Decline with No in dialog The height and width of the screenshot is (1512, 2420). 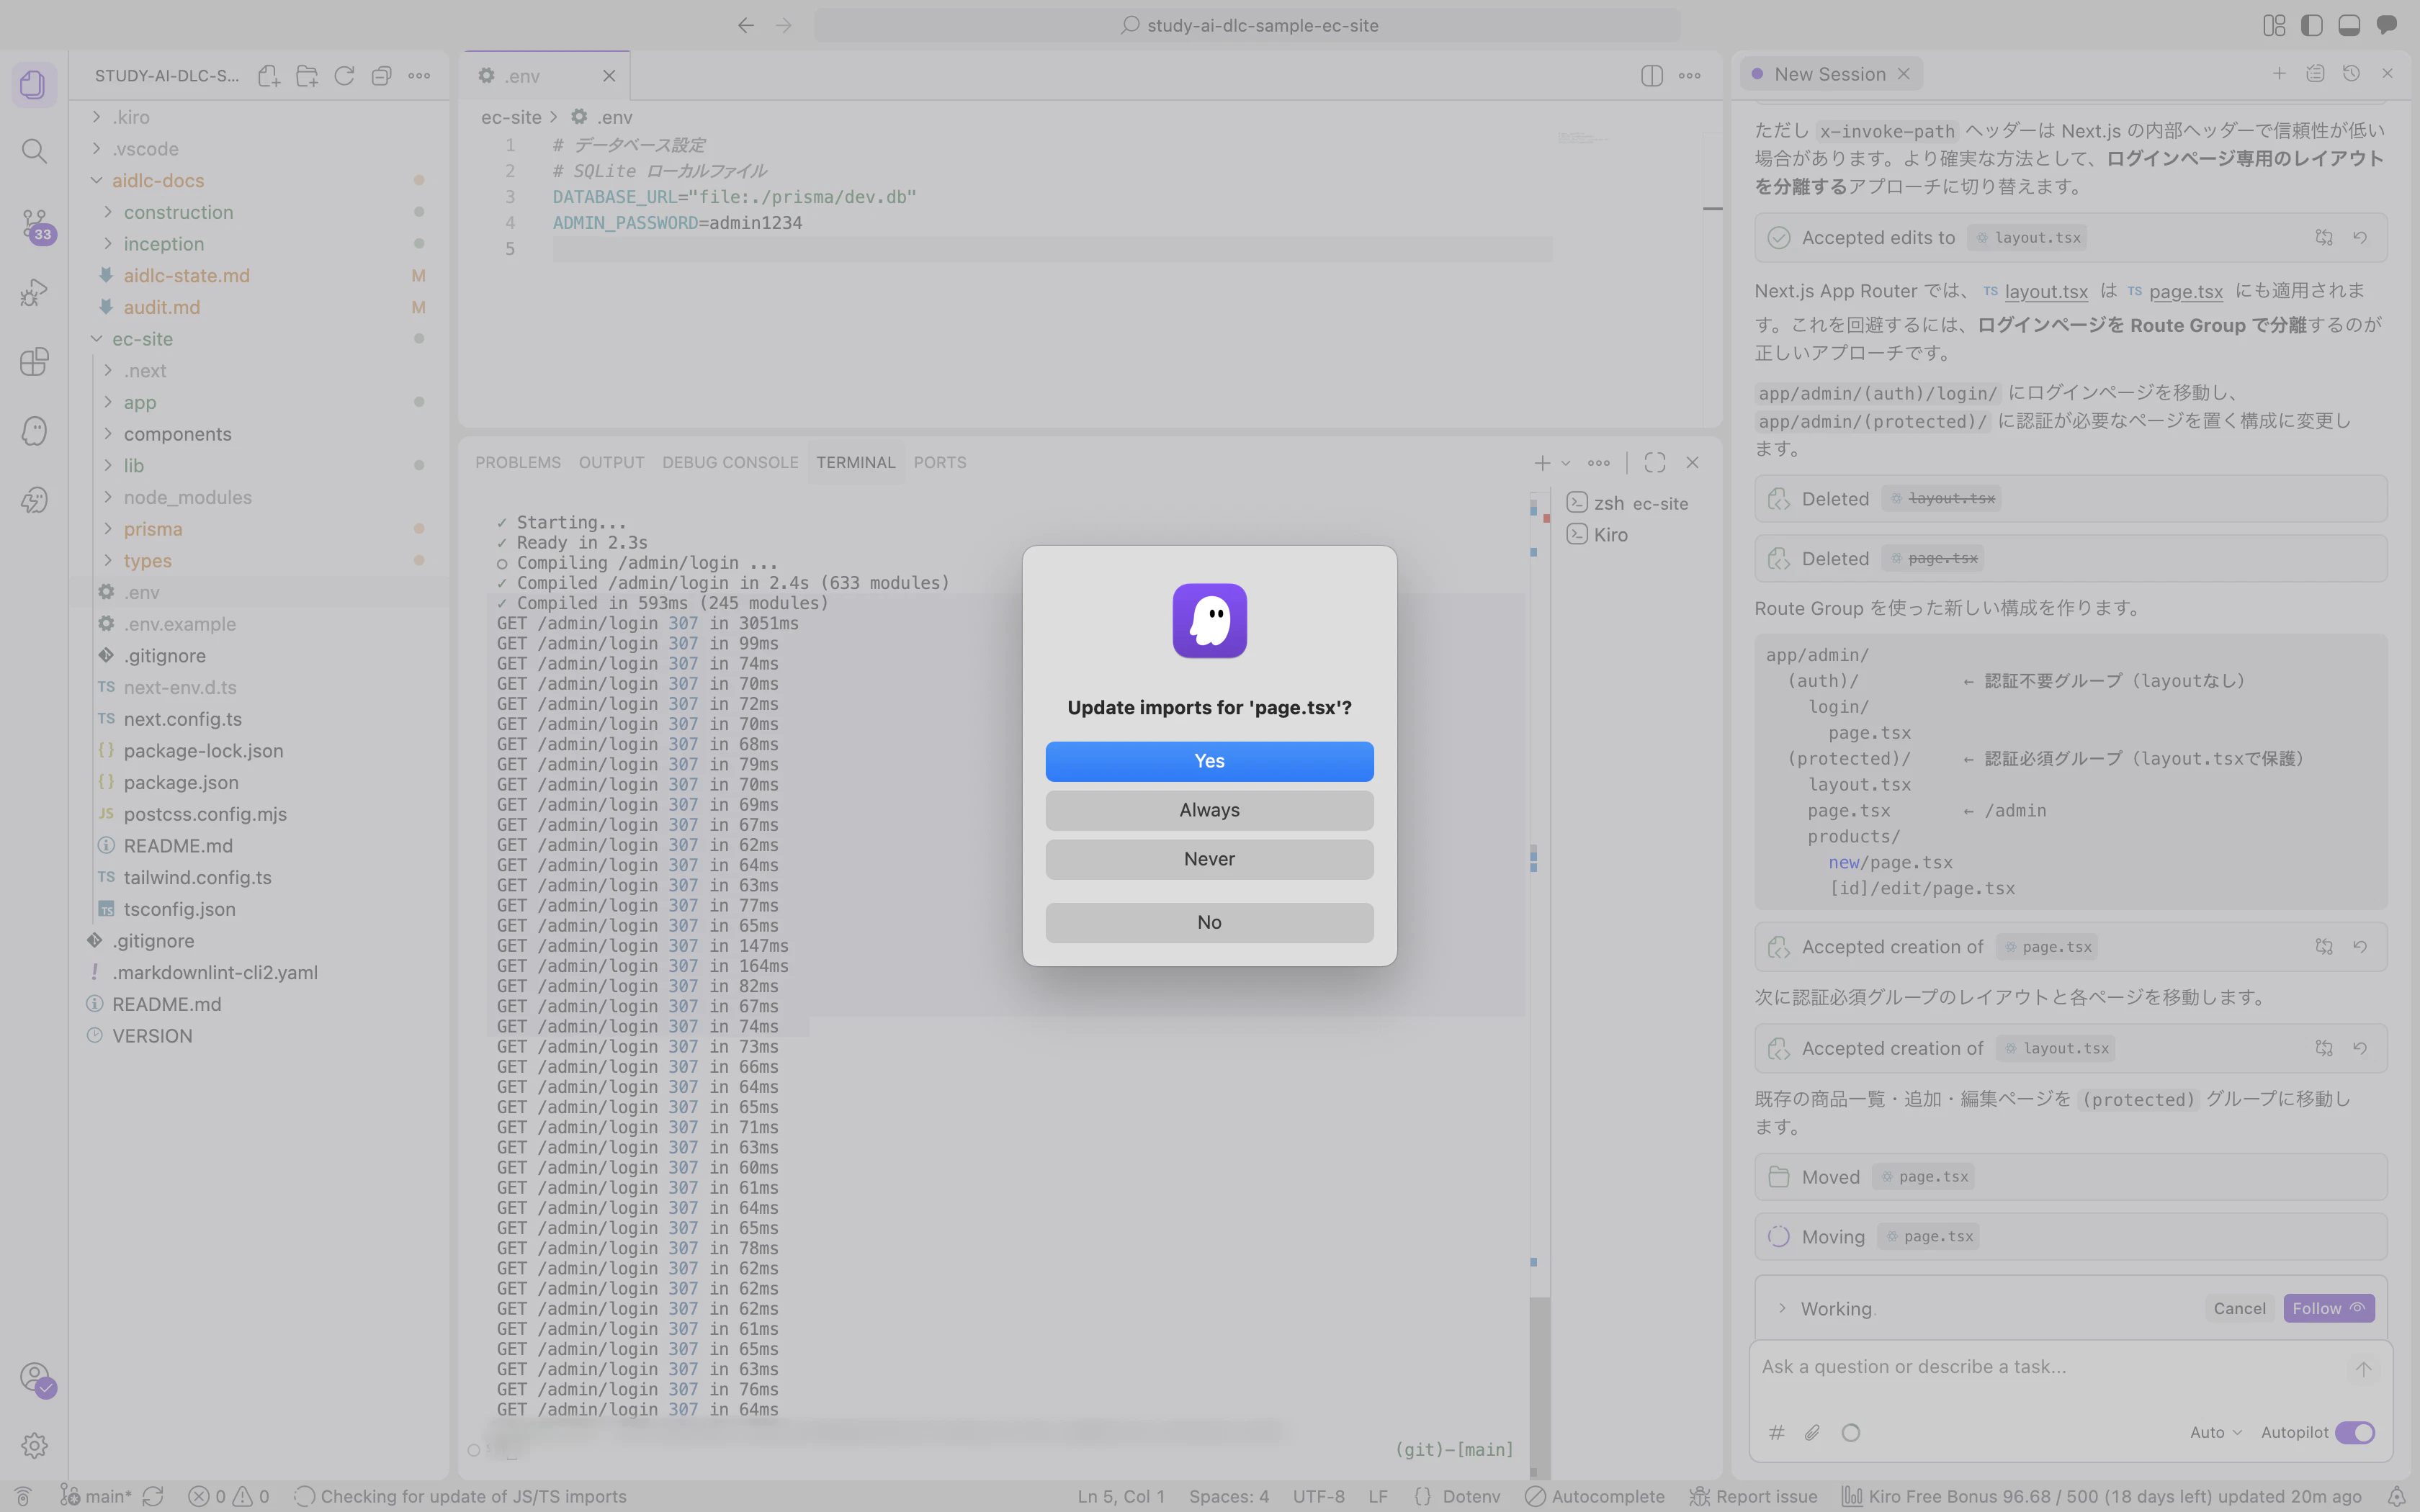tap(1209, 922)
